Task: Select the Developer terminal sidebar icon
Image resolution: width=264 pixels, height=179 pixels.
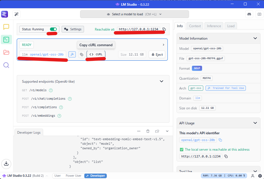Action: pos(6,40)
